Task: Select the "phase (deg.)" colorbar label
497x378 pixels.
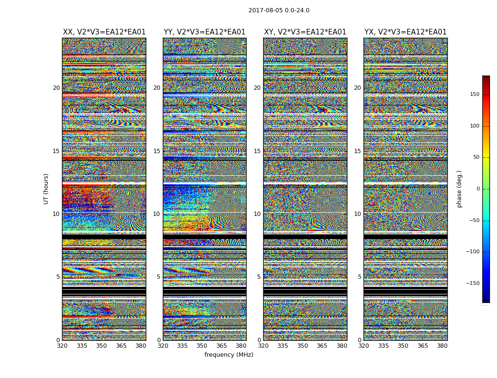Action: click(459, 189)
